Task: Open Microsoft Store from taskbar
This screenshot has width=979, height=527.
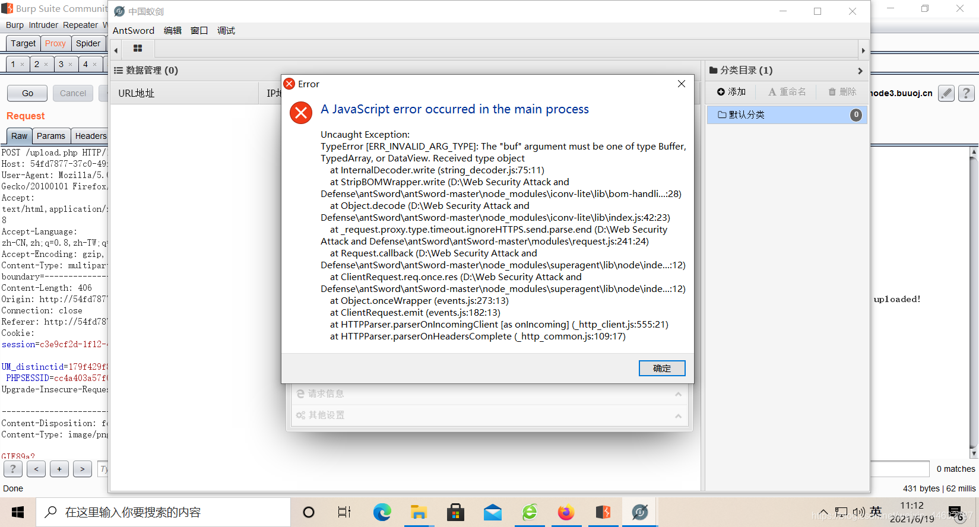Action: (455, 512)
